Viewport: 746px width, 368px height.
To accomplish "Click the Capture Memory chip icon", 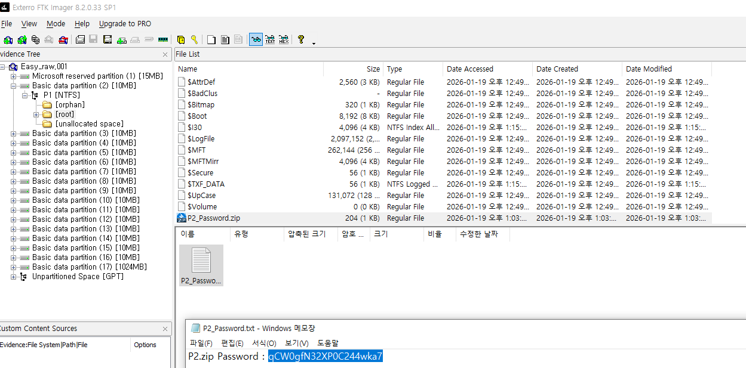I will pos(162,40).
